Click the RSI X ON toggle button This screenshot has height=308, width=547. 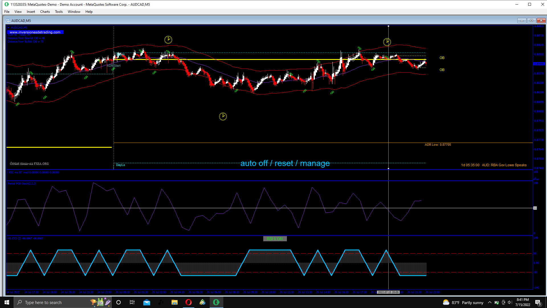click(x=275, y=239)
